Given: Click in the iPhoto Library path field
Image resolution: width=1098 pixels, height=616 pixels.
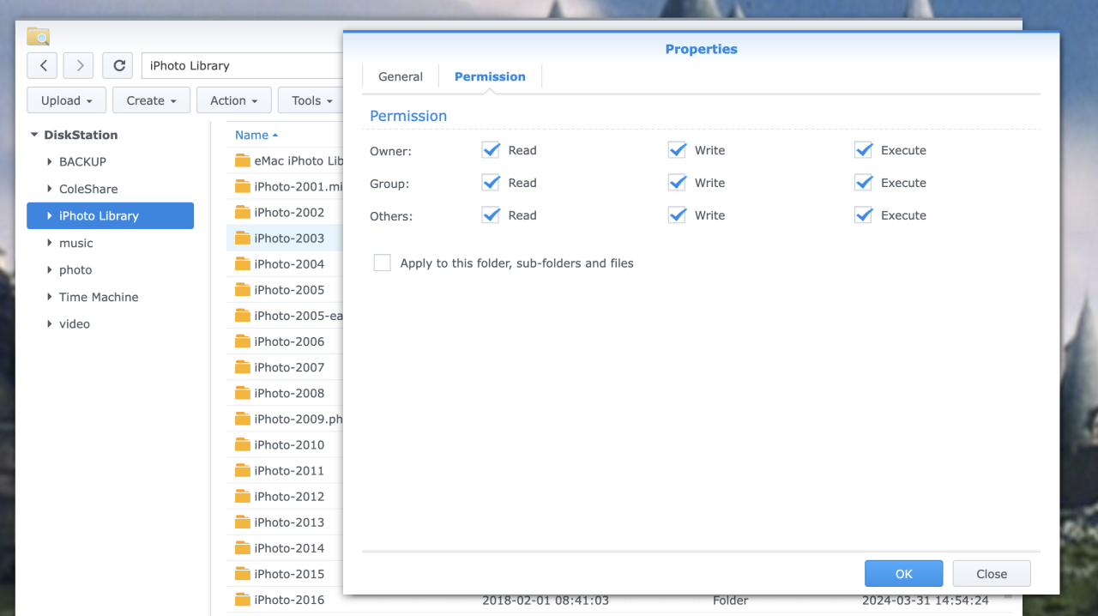Looking at the screenshot, I should click(x=240, y=65).
